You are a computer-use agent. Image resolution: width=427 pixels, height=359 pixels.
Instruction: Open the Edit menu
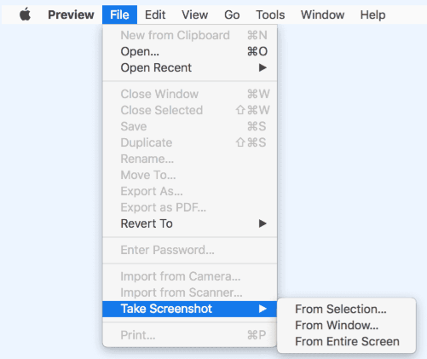click(155, 14)
